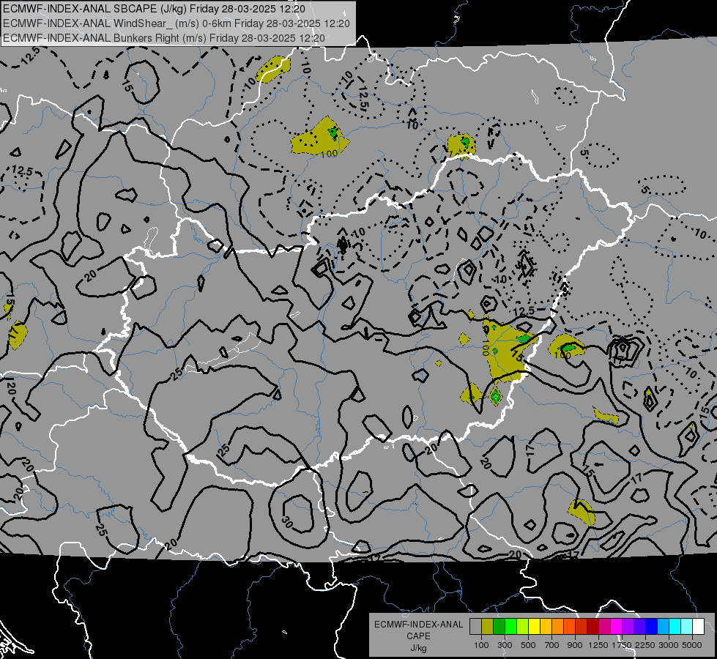Click the 2250 value under the color scale
Screen dimensions: 717x659
click(x=645, y=645)
